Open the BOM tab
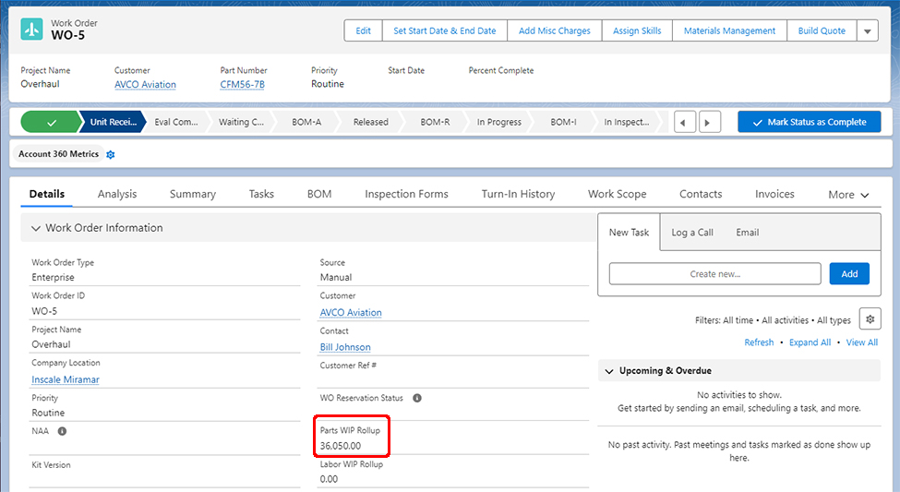The image size is (900, 492). tap(319, 194)
